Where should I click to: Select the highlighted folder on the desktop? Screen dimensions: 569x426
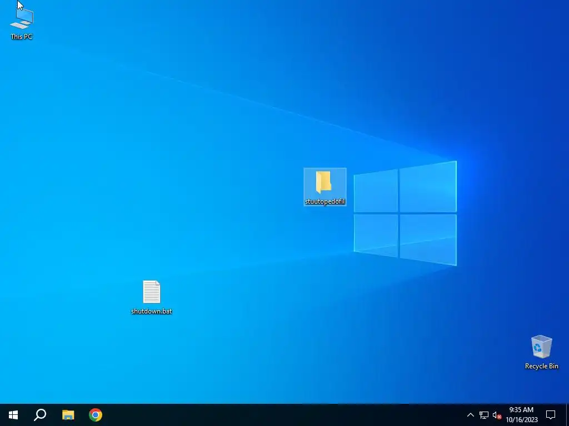click(325, 187)
